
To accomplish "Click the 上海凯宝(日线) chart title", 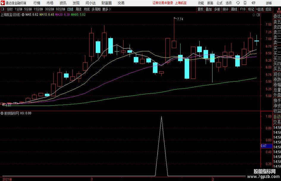I will [11, 15].
